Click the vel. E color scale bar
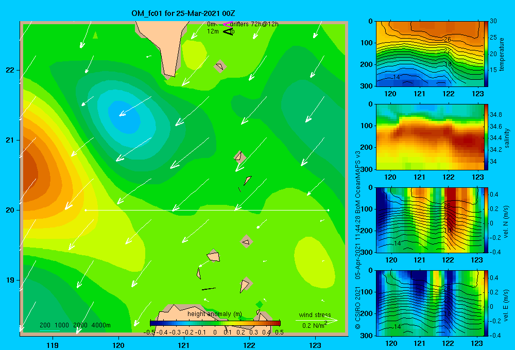 [x=486, y=303]
